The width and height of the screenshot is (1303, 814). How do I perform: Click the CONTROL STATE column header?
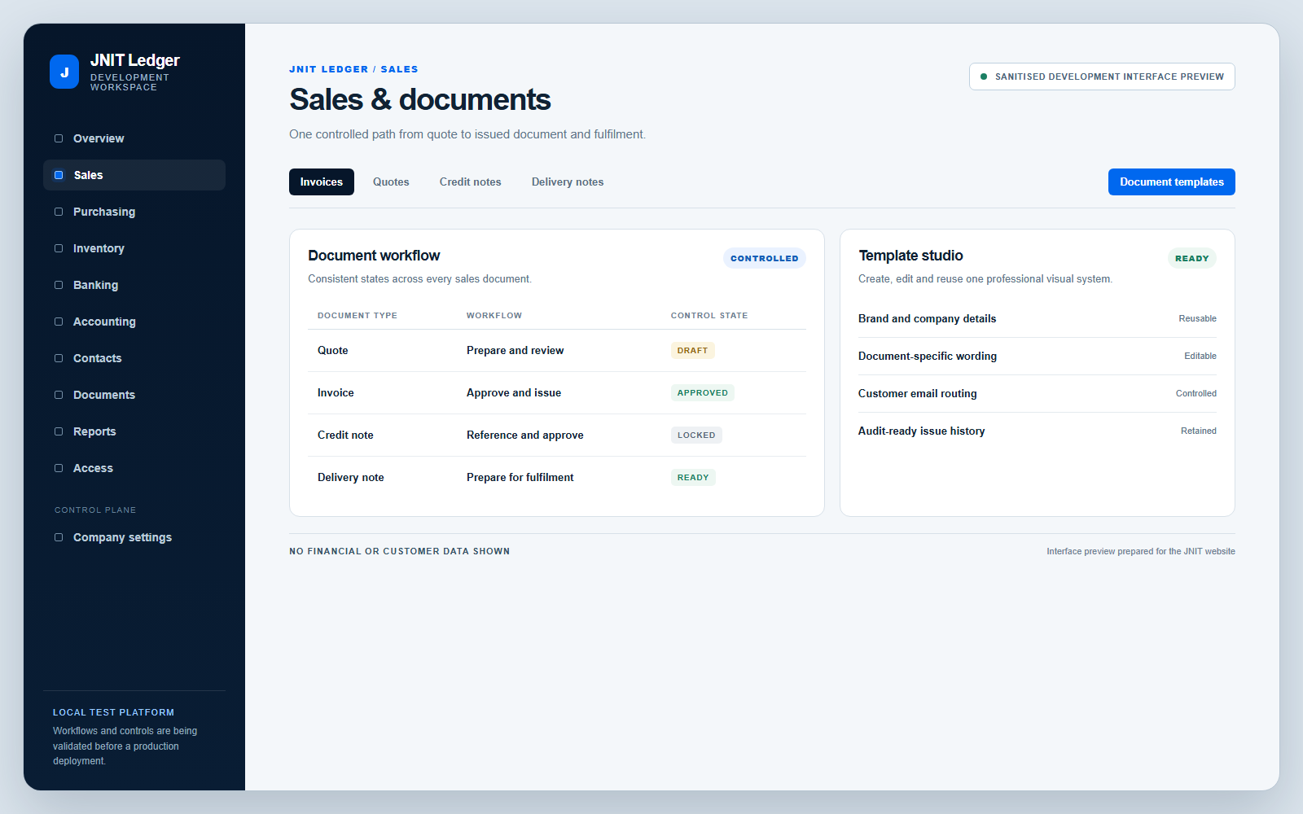pos(709,315)
